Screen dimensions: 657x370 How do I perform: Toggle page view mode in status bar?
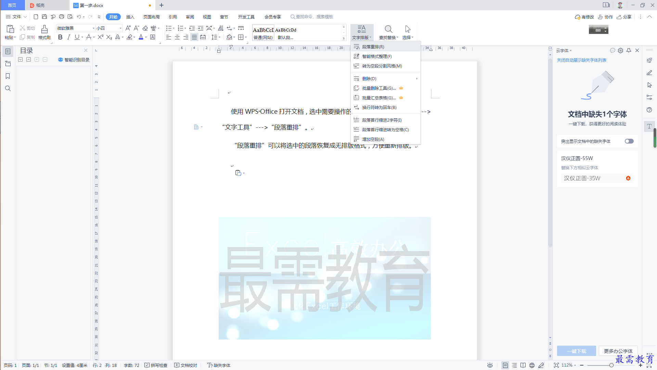click(x=505, y=365)
